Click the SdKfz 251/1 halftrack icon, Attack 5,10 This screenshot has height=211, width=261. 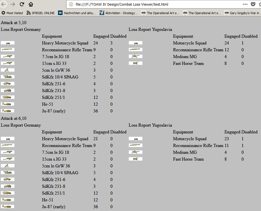8,97
